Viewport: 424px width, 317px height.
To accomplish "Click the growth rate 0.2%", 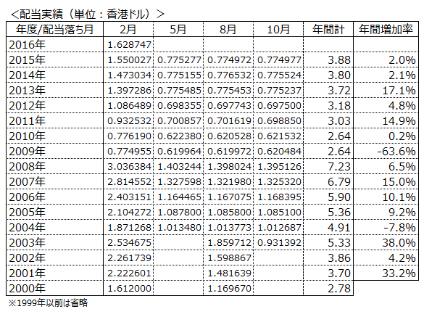I will 402,136.
